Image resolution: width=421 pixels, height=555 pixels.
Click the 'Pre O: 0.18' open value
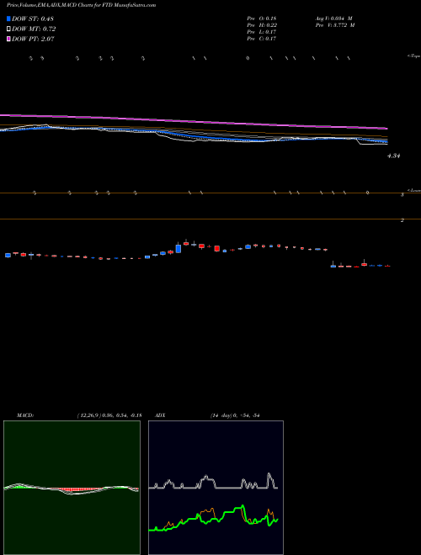[262, 18]
